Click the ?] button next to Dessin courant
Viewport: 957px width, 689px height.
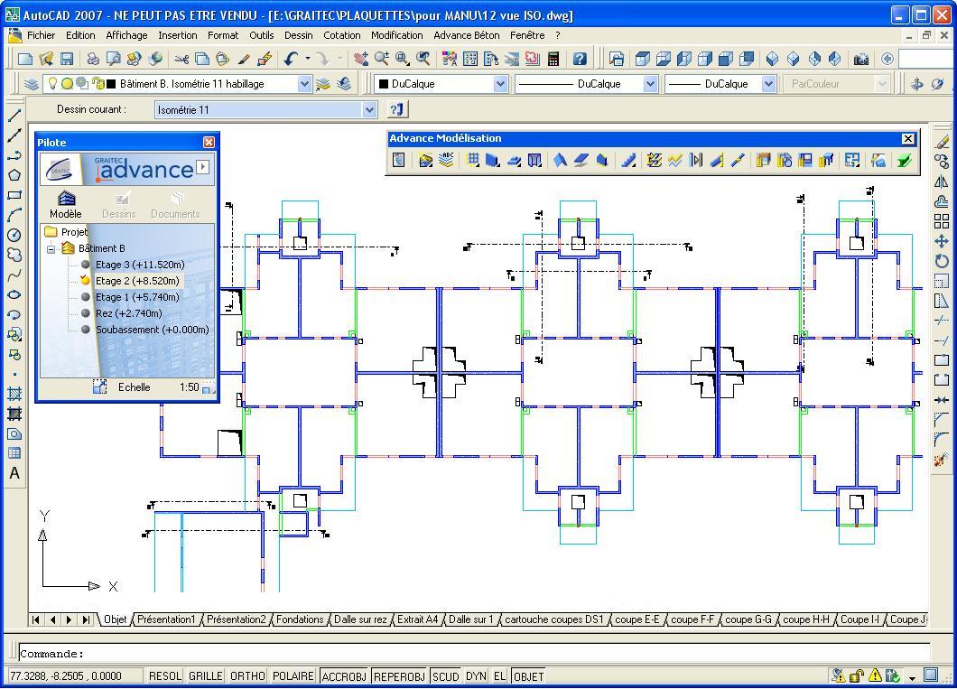(396, 109)
